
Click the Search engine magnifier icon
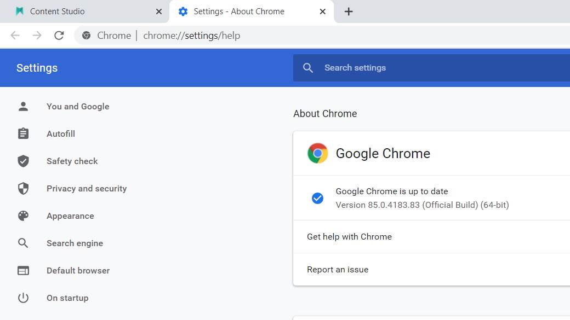tap(23, 243)
